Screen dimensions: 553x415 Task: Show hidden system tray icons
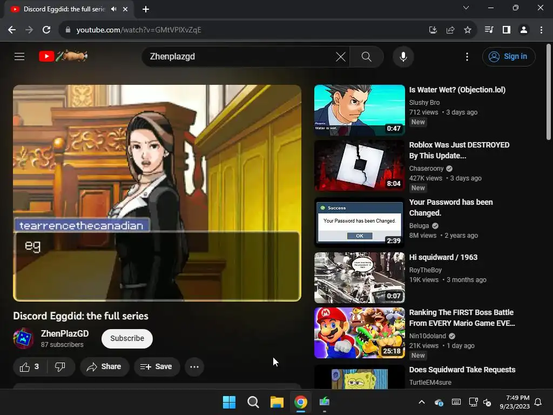click(421, 402)
